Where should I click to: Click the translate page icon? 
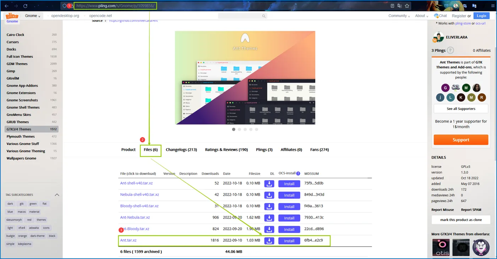pos(400,6)
